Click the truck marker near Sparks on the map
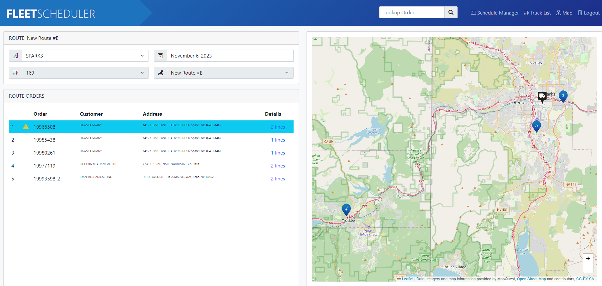The height and width of the screenshot is (286, 602). coord(542,96)
